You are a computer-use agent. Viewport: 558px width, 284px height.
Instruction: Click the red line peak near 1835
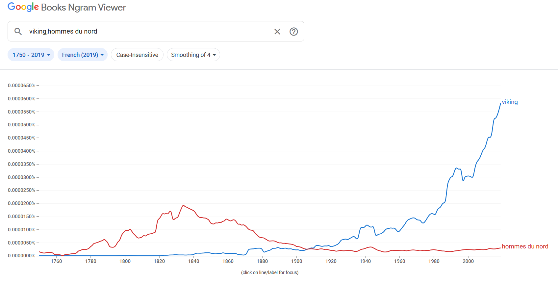[x=183, y=206]
